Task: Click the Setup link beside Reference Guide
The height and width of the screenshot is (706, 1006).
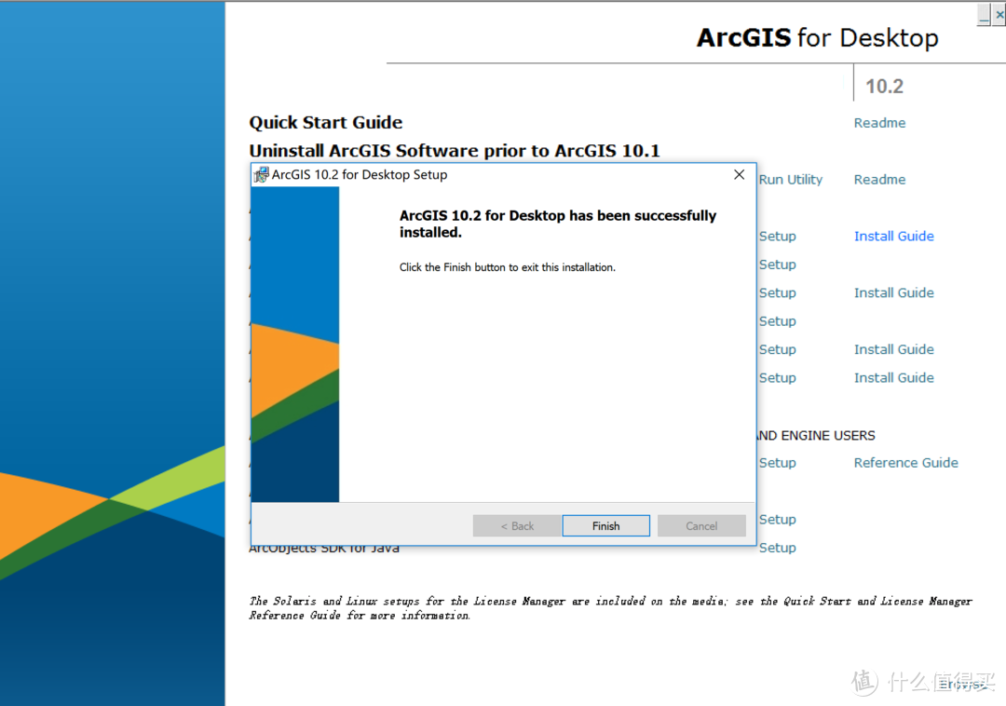Action: (778, 463)
